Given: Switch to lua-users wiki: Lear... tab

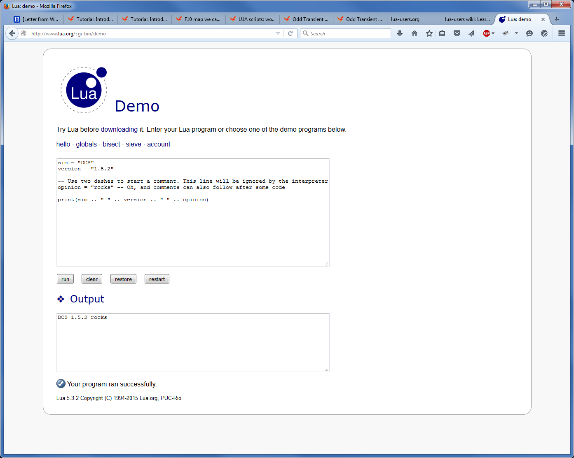Looking at the screenshot, I should point(467,19).
